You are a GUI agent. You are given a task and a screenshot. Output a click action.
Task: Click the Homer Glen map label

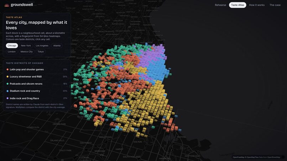coord(33,127)
